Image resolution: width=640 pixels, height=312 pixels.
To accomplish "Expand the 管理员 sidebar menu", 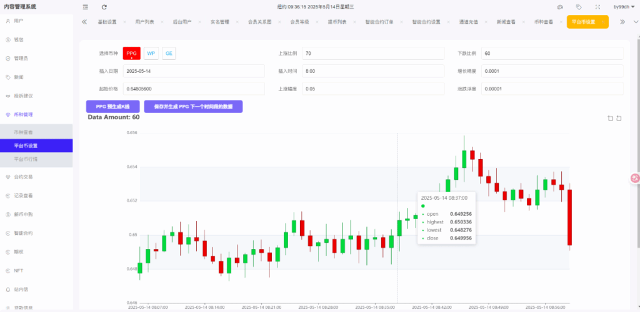I will tap(36, 58).
